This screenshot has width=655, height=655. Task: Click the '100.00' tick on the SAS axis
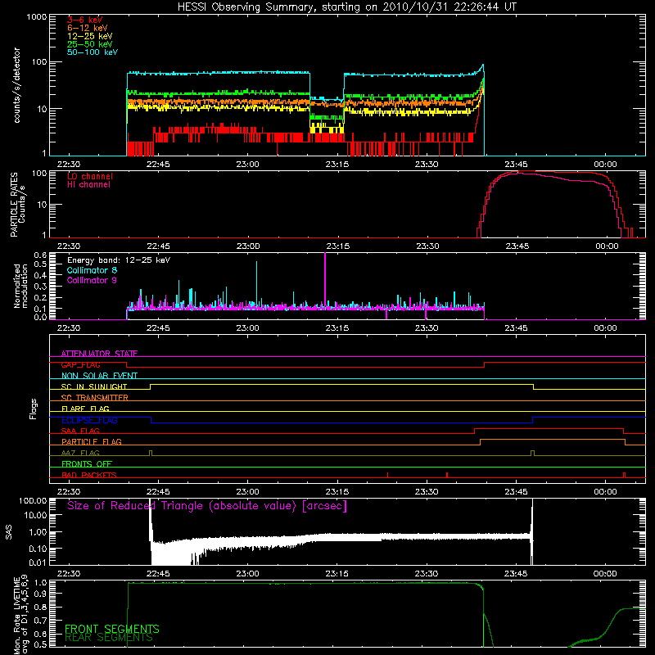tap(33, 501)
